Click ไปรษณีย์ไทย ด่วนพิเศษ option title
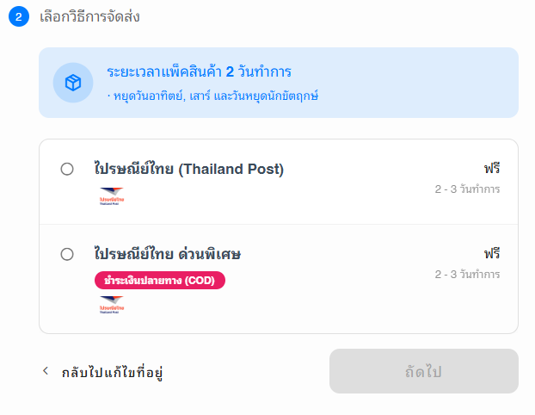Screen dimensions: 535x415 pyautogui.click(x=168, y=254)
